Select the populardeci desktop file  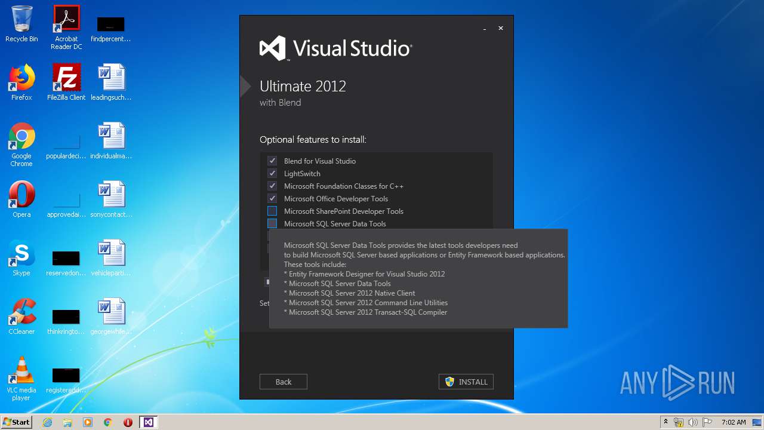(66, 145)
